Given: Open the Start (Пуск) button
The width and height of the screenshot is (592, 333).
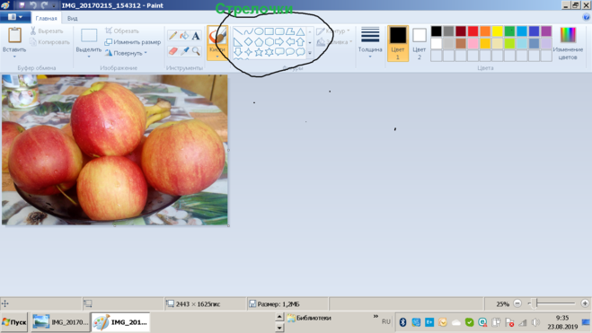Looking at the screenshot, I should (x=14, y=322).
